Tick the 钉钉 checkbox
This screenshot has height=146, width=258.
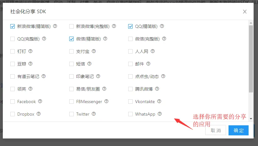click(13, 51)
